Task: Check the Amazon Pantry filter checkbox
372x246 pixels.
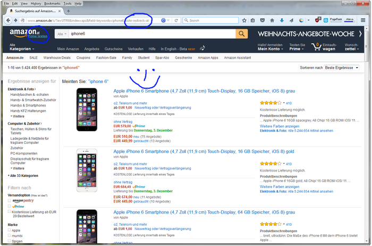Action: pyautogui.click(x=9, y=201)
